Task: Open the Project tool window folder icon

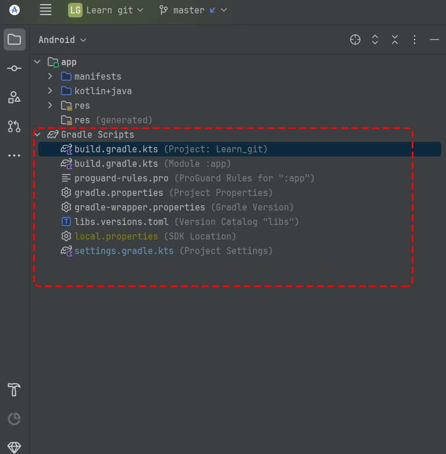Action: (x=15, y=40)
